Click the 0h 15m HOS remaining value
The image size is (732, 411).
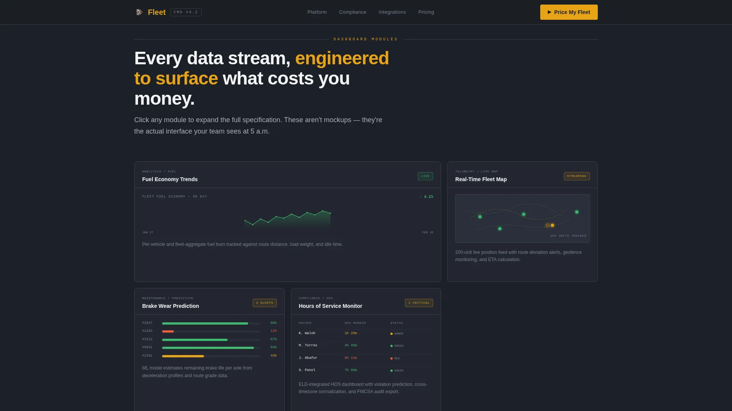click(351, 358)
